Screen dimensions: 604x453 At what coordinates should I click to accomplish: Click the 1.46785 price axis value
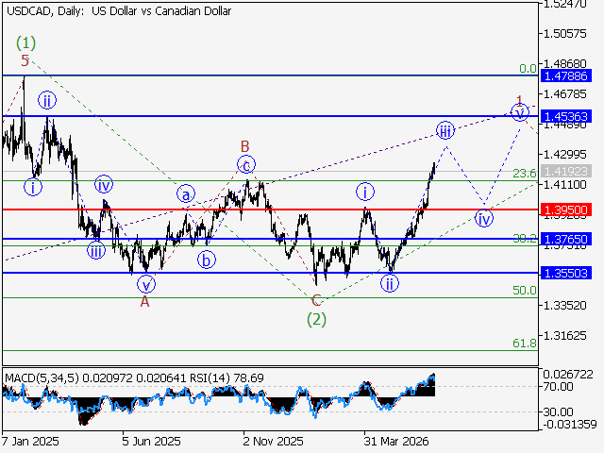click(564, 94)
